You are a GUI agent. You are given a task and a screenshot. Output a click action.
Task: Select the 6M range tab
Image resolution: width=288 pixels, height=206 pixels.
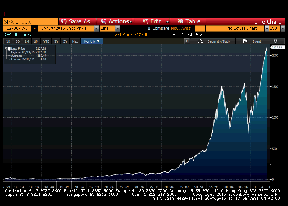(x=36, y=41)
